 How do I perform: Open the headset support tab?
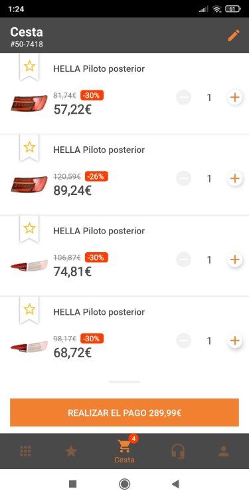tap(178, 451)
